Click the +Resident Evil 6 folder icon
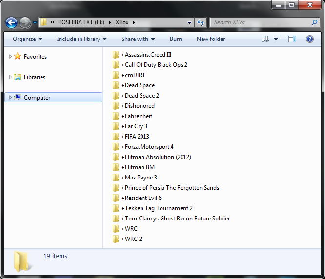This screenshot has width=325, height=279. (116, 198)
